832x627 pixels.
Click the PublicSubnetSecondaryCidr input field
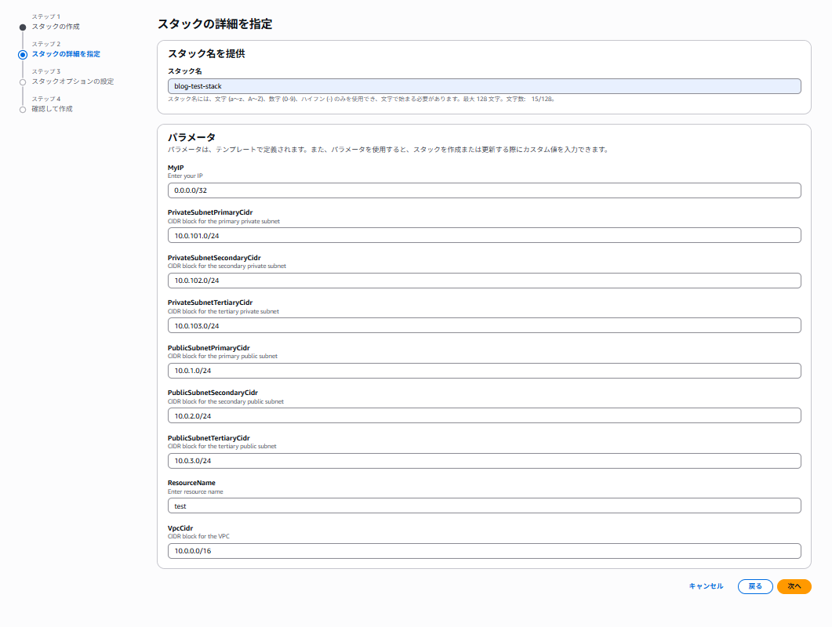[484, 415]
